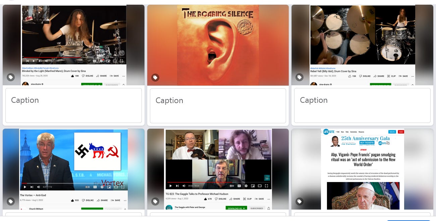Toggle autoplay switch in The Vortex video
Image resolution: width=436 pixels, height=221 pixels.
tap(88, 187)
